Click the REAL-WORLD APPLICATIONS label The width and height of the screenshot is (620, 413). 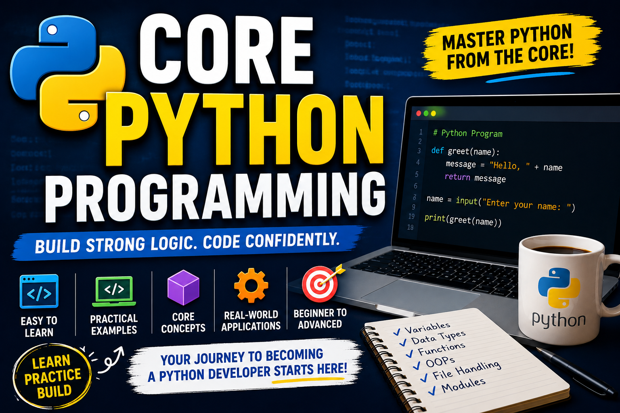pos(251,321)
